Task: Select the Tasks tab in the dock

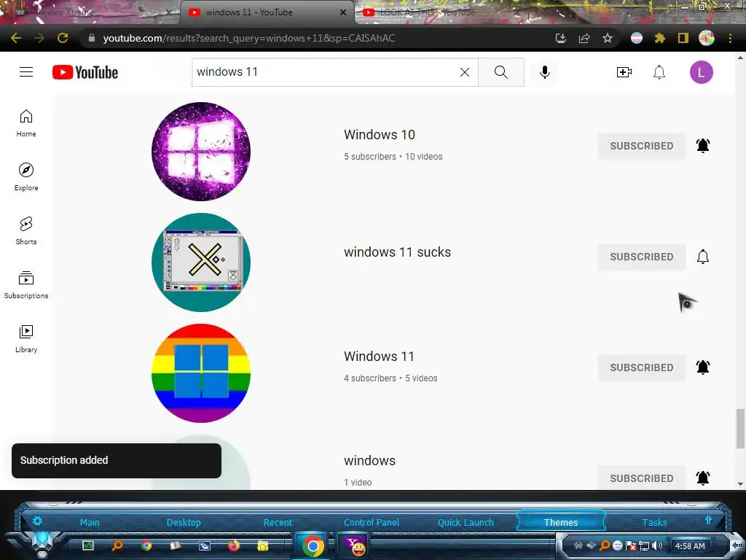Action: pyautogui.click(x=654, y=522)
